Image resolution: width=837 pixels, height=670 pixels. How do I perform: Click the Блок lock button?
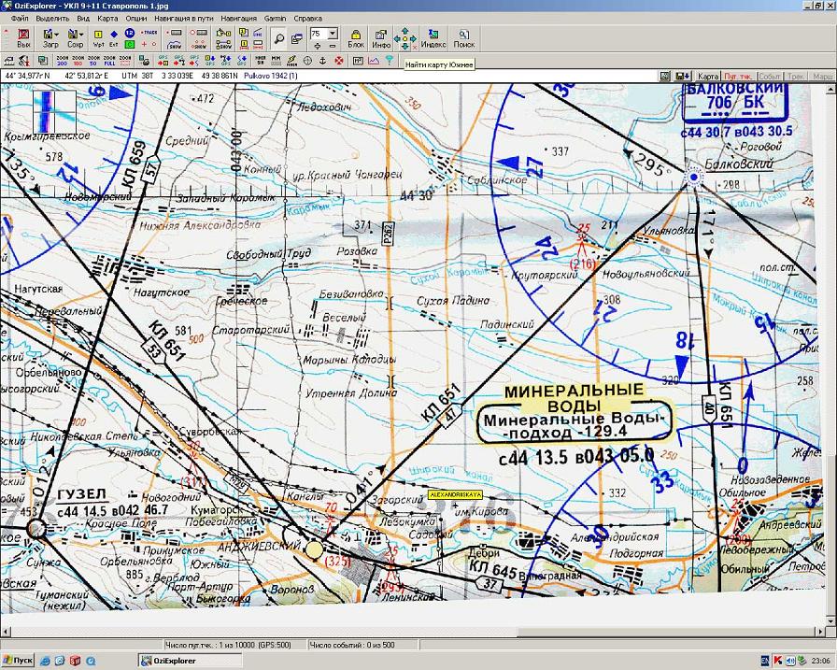(x=356, y=38)
